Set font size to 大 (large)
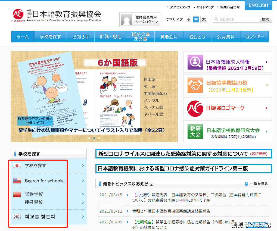Screen dimensions: 277x231 (204, 20)
